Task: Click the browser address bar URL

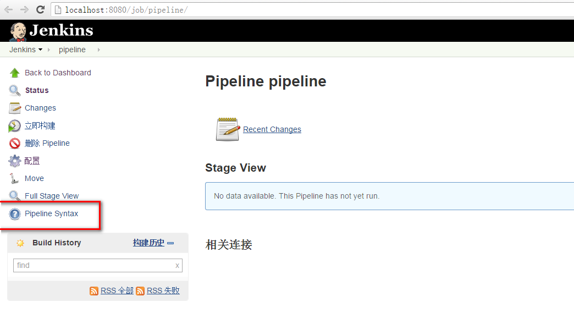Action: [x=126, y=10]
